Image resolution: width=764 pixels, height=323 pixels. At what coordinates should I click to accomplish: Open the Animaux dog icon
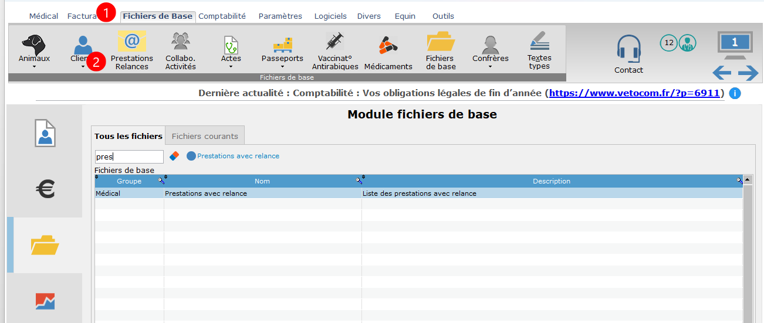pos(34,43)
